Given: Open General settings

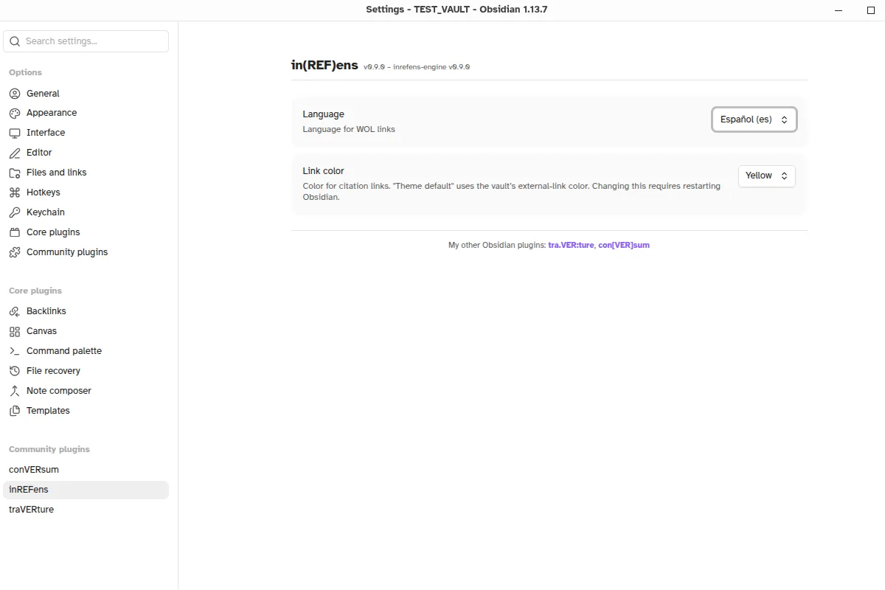Looking at the screenshot, I should [x=86, y=94].
